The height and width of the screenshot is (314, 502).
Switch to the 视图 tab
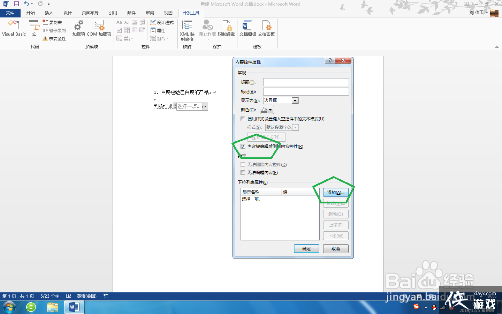168,13
